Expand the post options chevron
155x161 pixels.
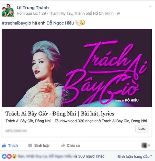tap(150, 7)
